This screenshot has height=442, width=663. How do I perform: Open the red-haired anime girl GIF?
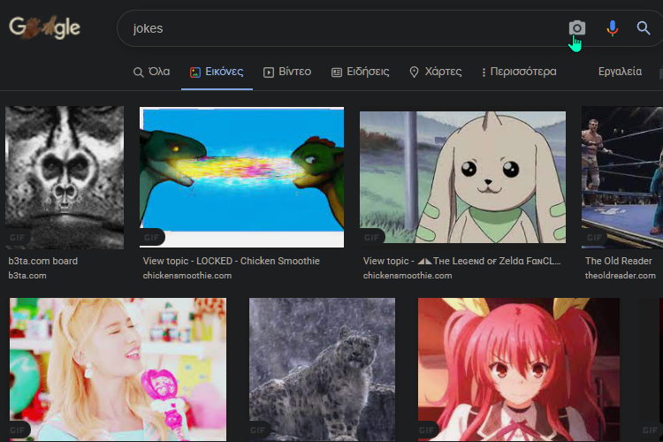coord(519,370)
